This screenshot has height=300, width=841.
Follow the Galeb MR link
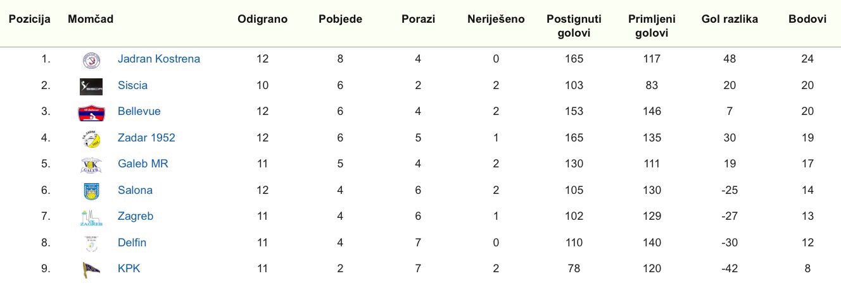pyautogui.click(x=142, y=164)
